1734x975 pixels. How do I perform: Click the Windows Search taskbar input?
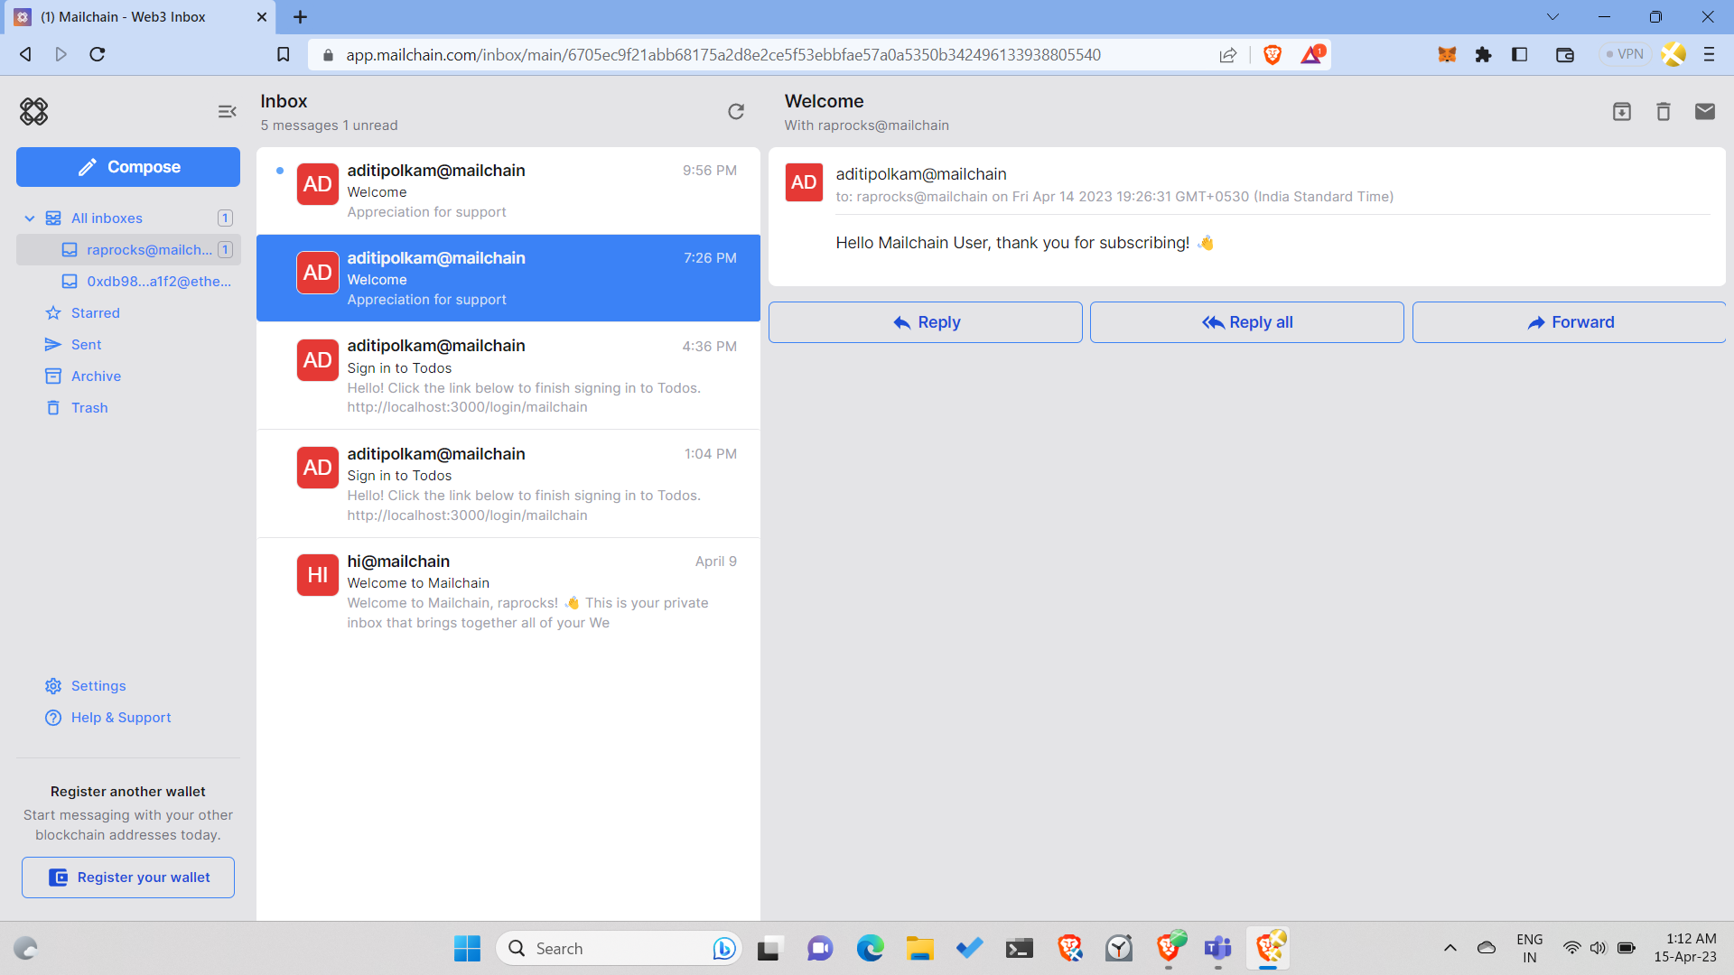pos(613,948)
